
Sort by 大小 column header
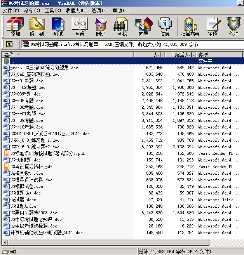(x=150, y=55)
